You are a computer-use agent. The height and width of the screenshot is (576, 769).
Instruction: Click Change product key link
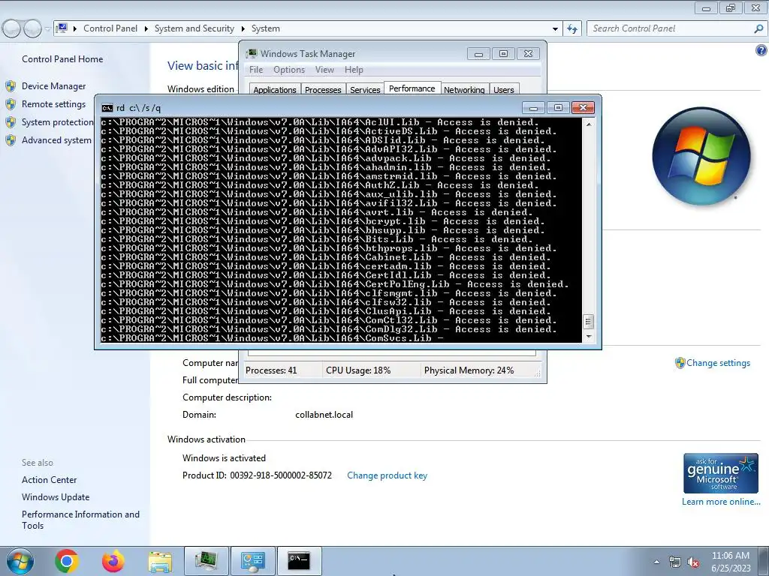tap(387, 475)
